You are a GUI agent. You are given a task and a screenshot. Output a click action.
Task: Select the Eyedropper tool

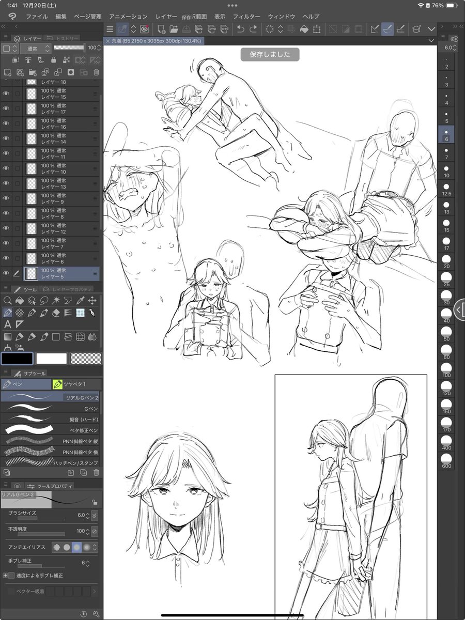(x=80, y=300)
